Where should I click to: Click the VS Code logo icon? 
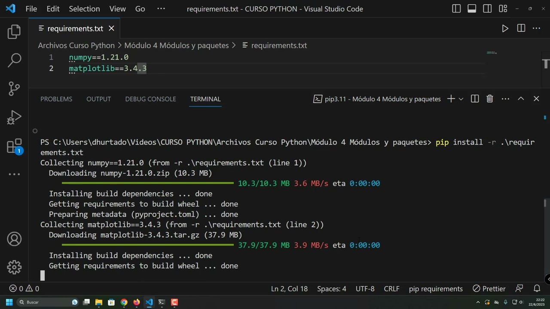[x=10, y=9]
